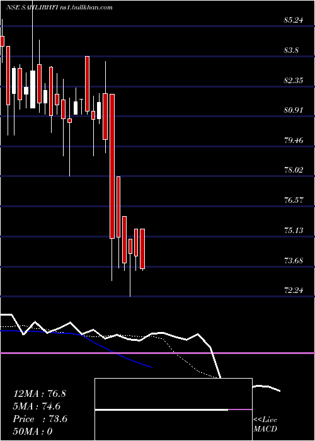Click the 80.91 price level label
The width and height of the screenshot is (315, 441).
click(294, 110)
